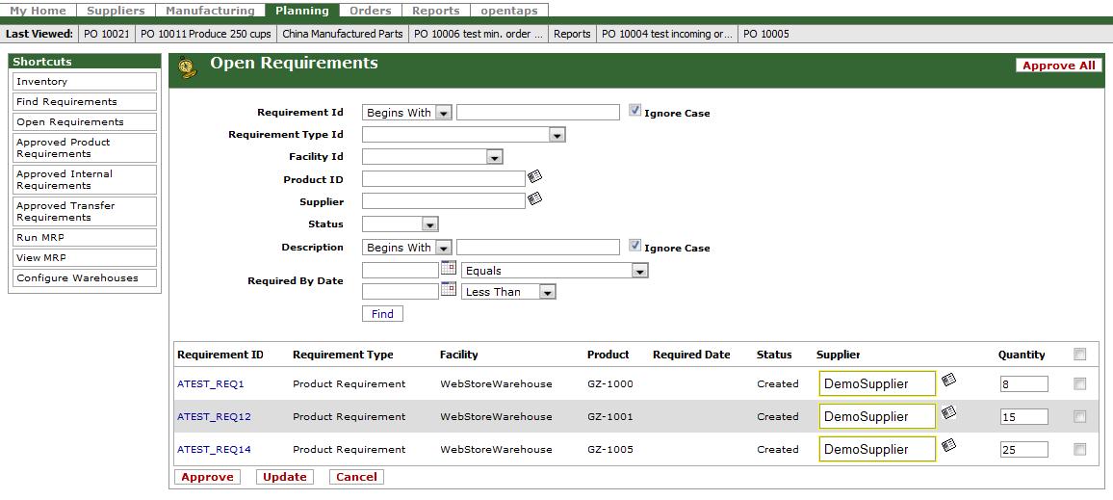
Task: Click quantity field showing 15
Action: click(x=1024, y=417)
